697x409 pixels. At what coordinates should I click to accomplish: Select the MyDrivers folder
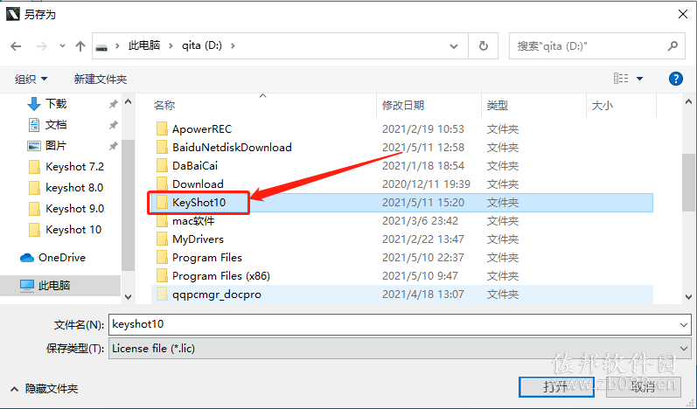coord(198,239)
